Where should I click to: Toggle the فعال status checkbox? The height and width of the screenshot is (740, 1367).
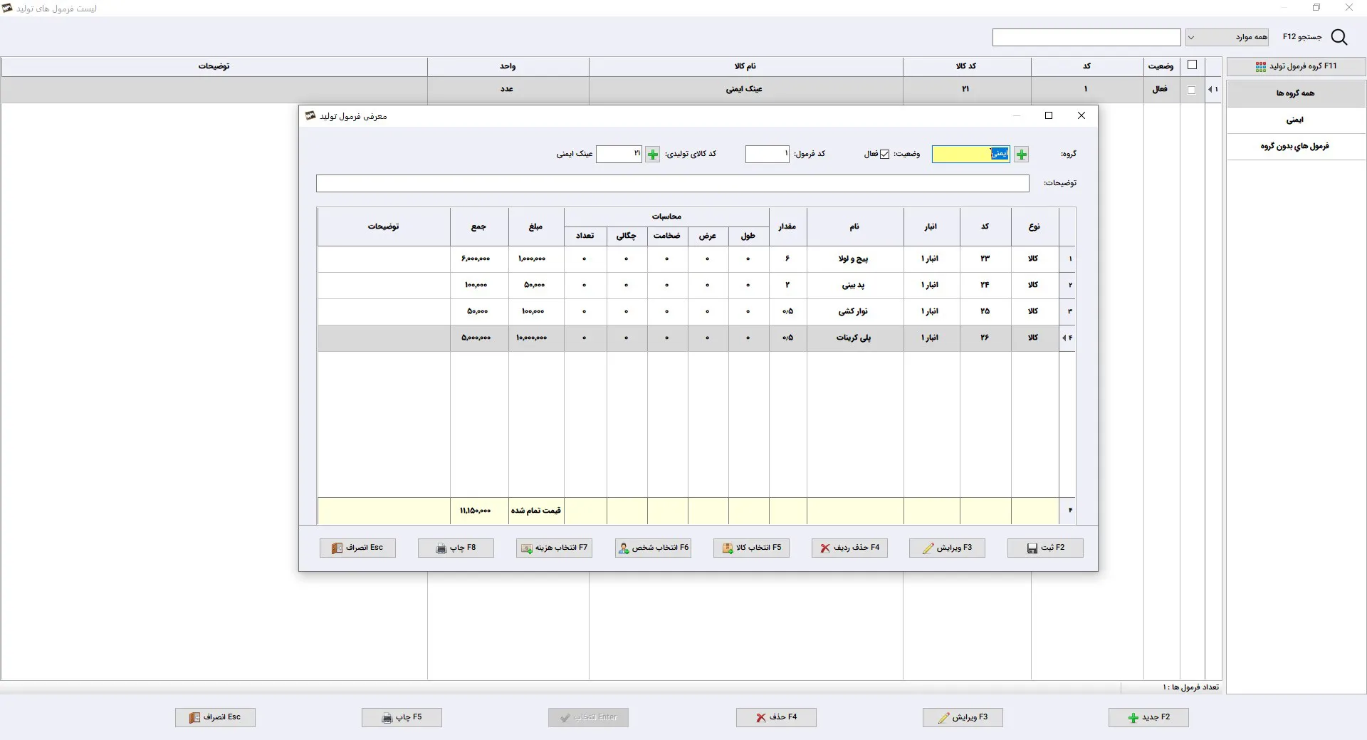click(884, 154)
